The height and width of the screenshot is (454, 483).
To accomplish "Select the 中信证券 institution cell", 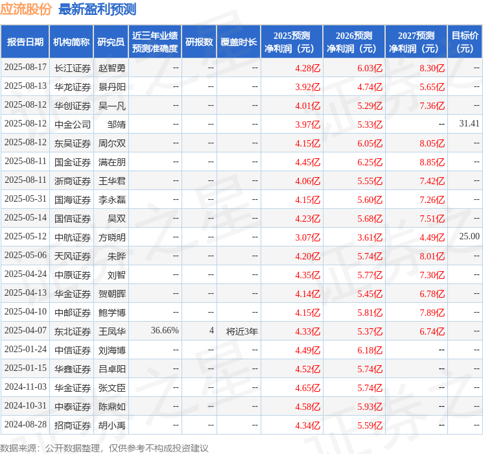I will pyautogui.click(x=73, y=350).
